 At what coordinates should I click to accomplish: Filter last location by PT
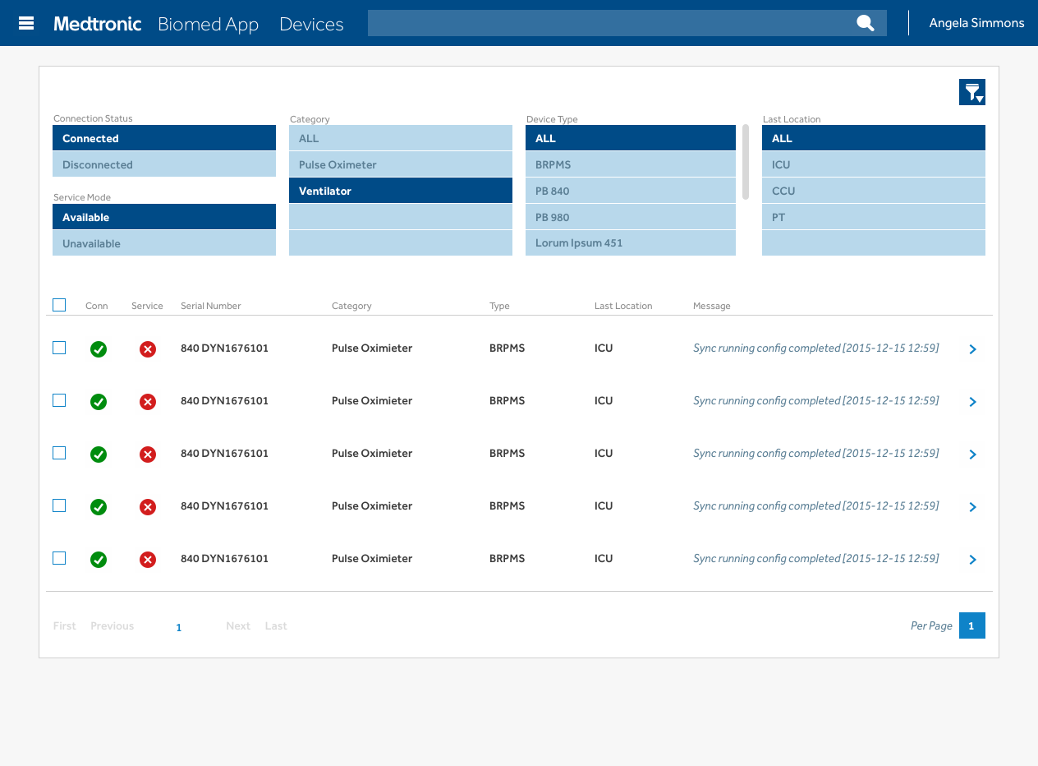pyautogui.click(x=874, y=217)
